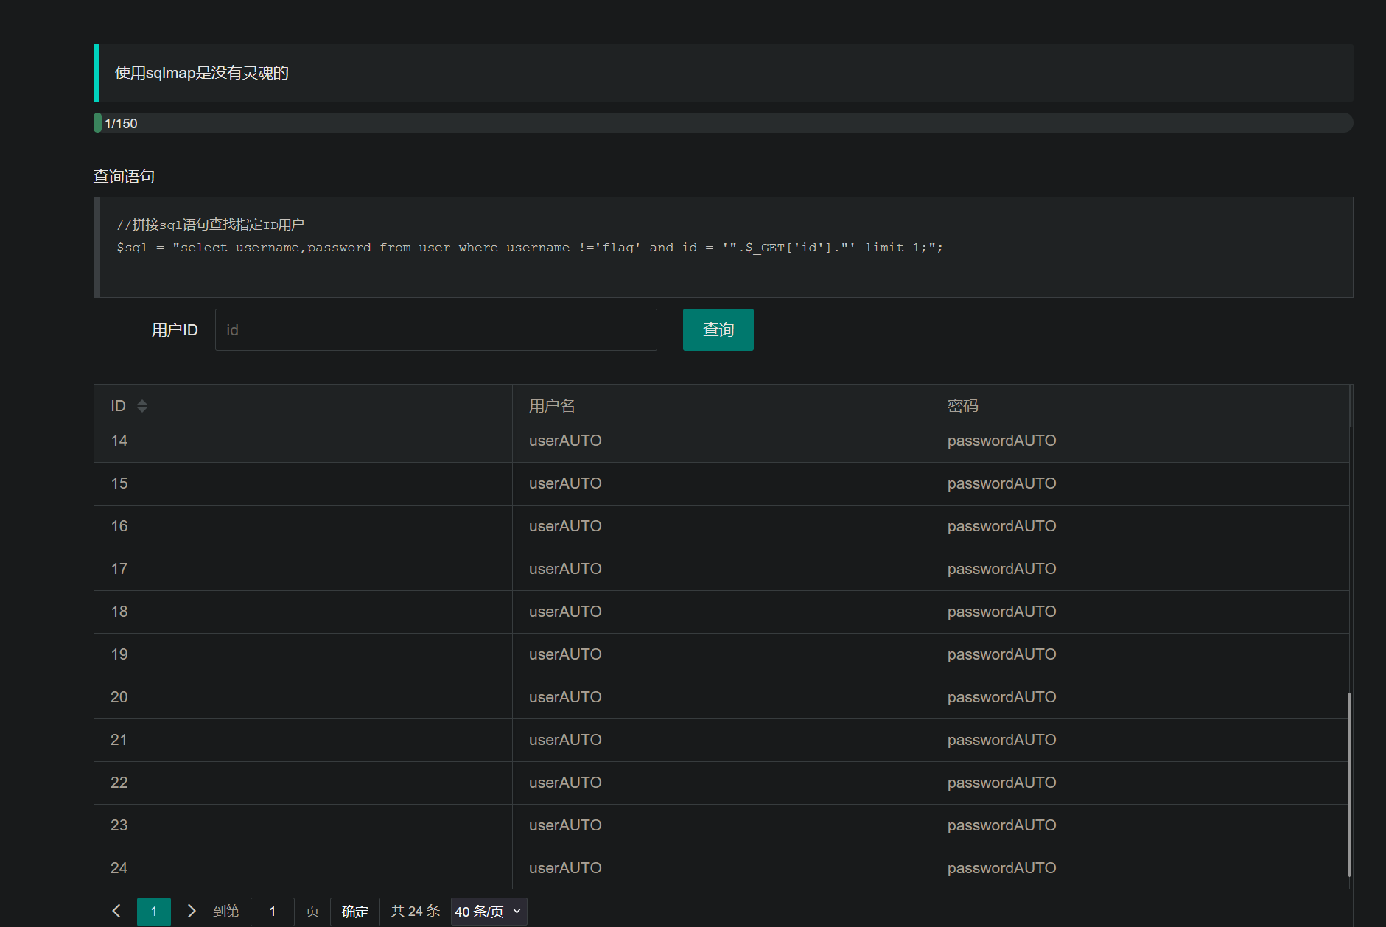Click the //拼接sql语句 comment line
This screenshot has height=927, width=1386.
(x=210, y=225)
